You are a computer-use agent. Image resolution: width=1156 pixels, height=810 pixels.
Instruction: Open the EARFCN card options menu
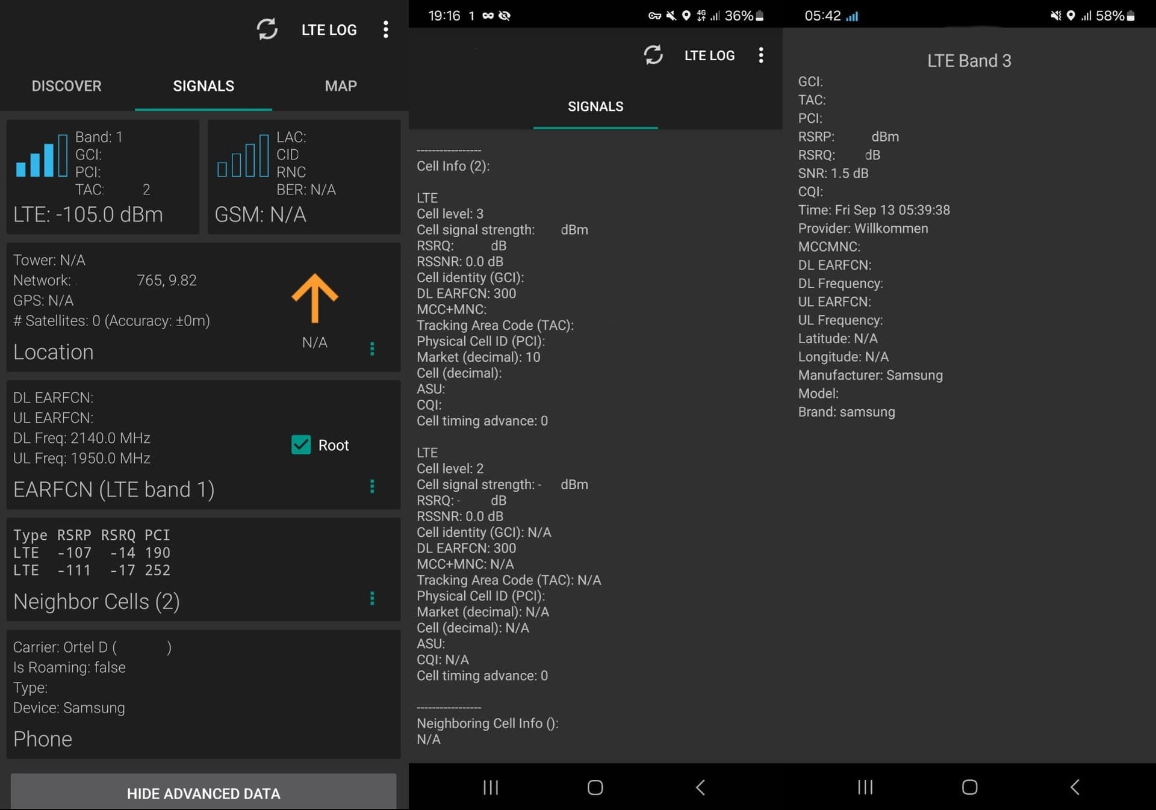pos(372,486)
